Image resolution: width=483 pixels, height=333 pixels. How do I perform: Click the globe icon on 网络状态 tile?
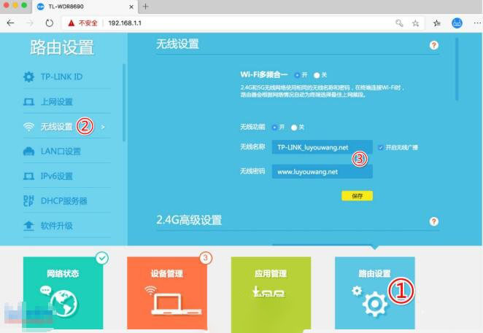[64, 303]
